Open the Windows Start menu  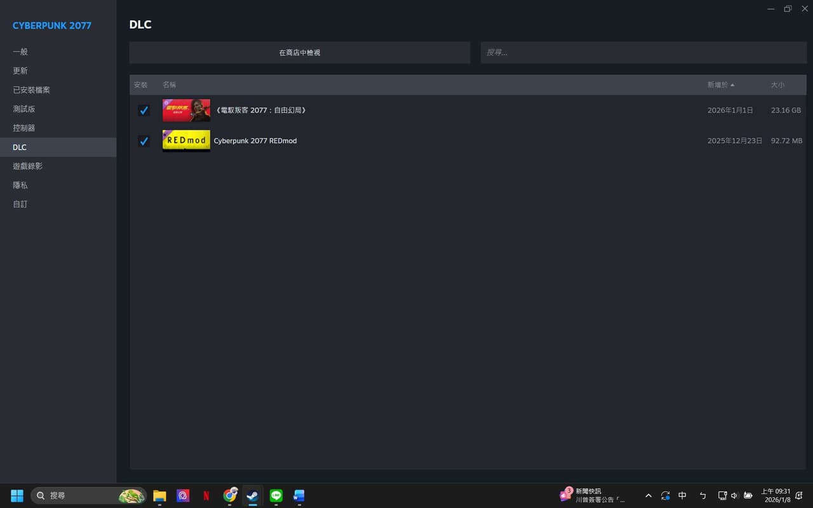point(17,495)
